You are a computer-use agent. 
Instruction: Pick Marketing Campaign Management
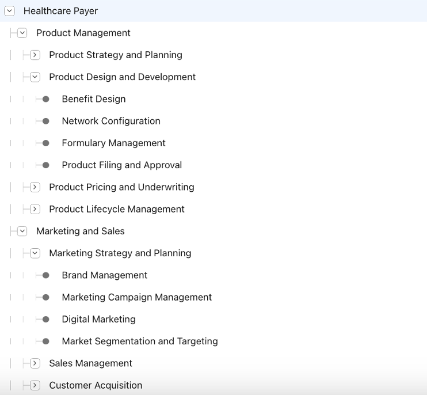pyautogui.click(x=136, y=297)
